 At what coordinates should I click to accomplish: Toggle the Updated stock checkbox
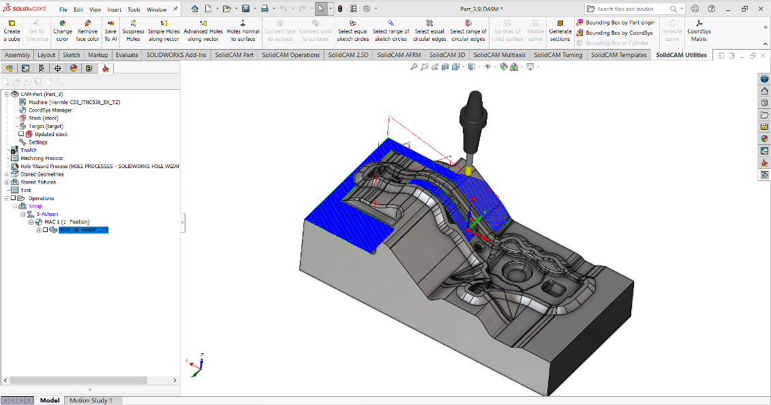pyautogui.click(x=21, y=134)
